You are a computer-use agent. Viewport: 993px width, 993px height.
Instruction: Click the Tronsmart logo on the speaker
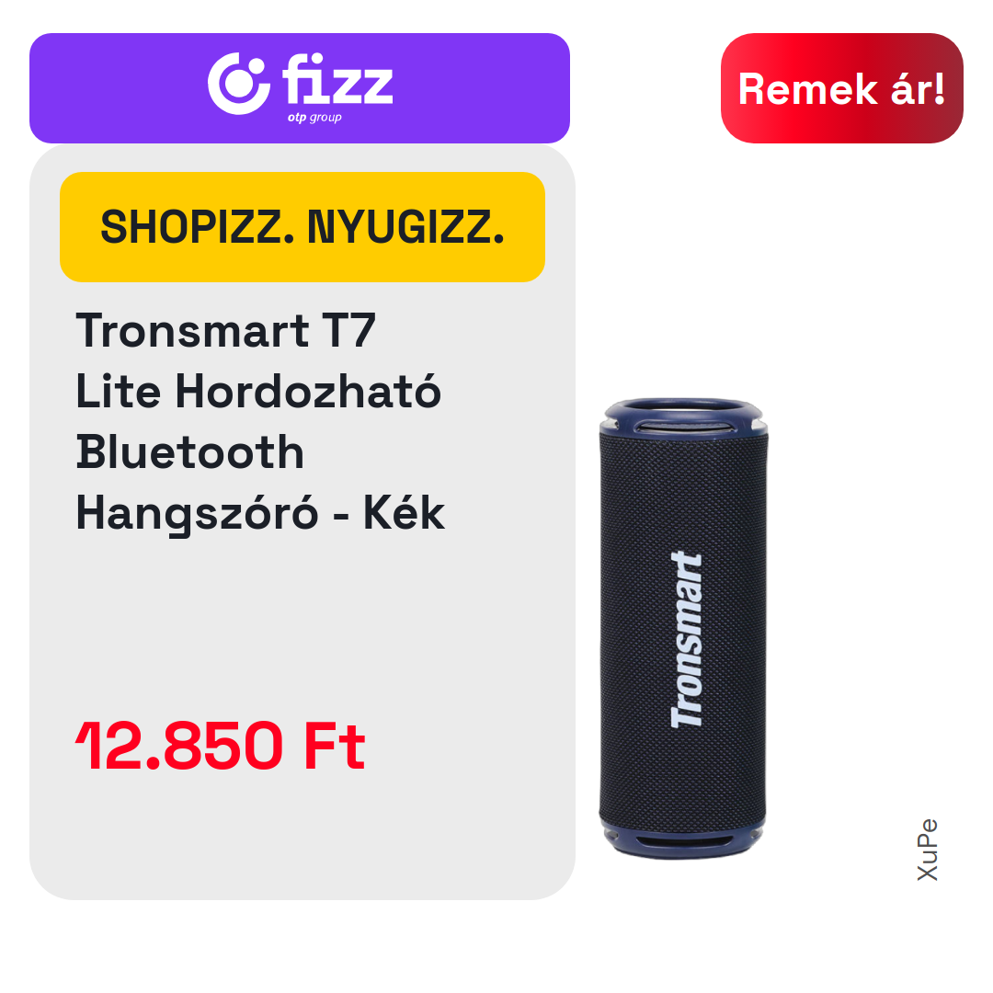pos(687,640)
